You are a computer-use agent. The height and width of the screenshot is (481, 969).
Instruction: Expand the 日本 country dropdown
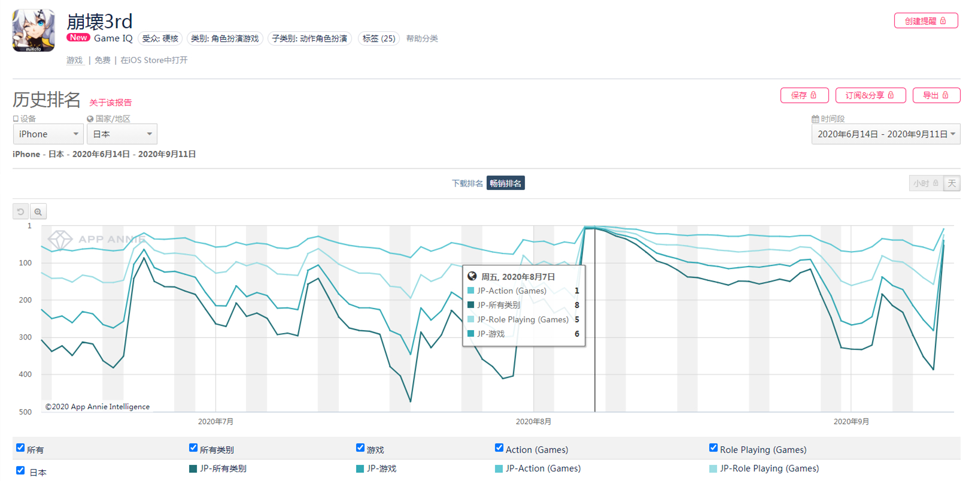[122, 134]
